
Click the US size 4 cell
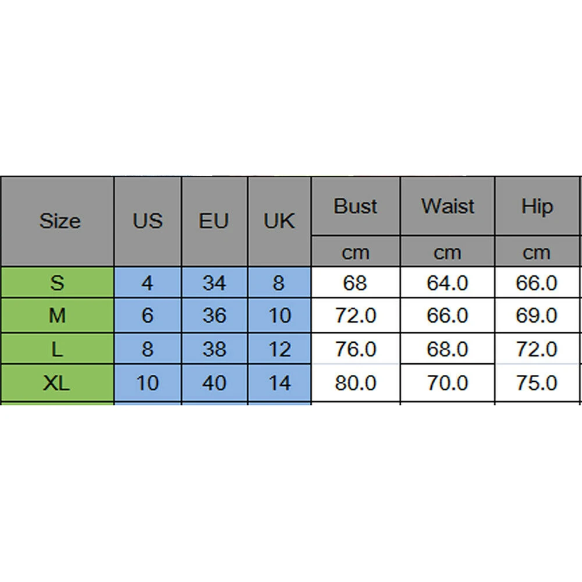148,283
